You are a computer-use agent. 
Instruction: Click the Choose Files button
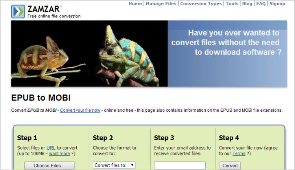50,166
